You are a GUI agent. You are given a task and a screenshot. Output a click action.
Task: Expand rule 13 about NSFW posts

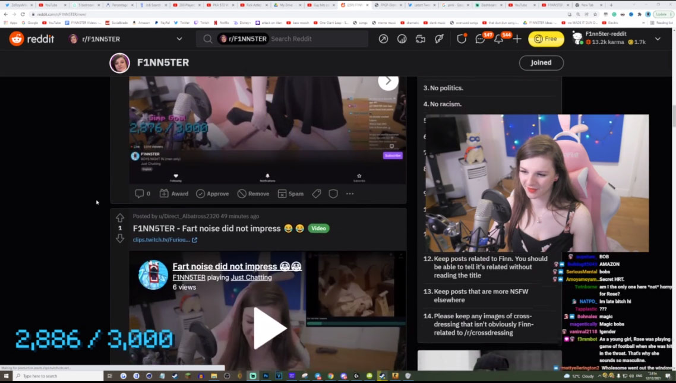coord(489,296)
